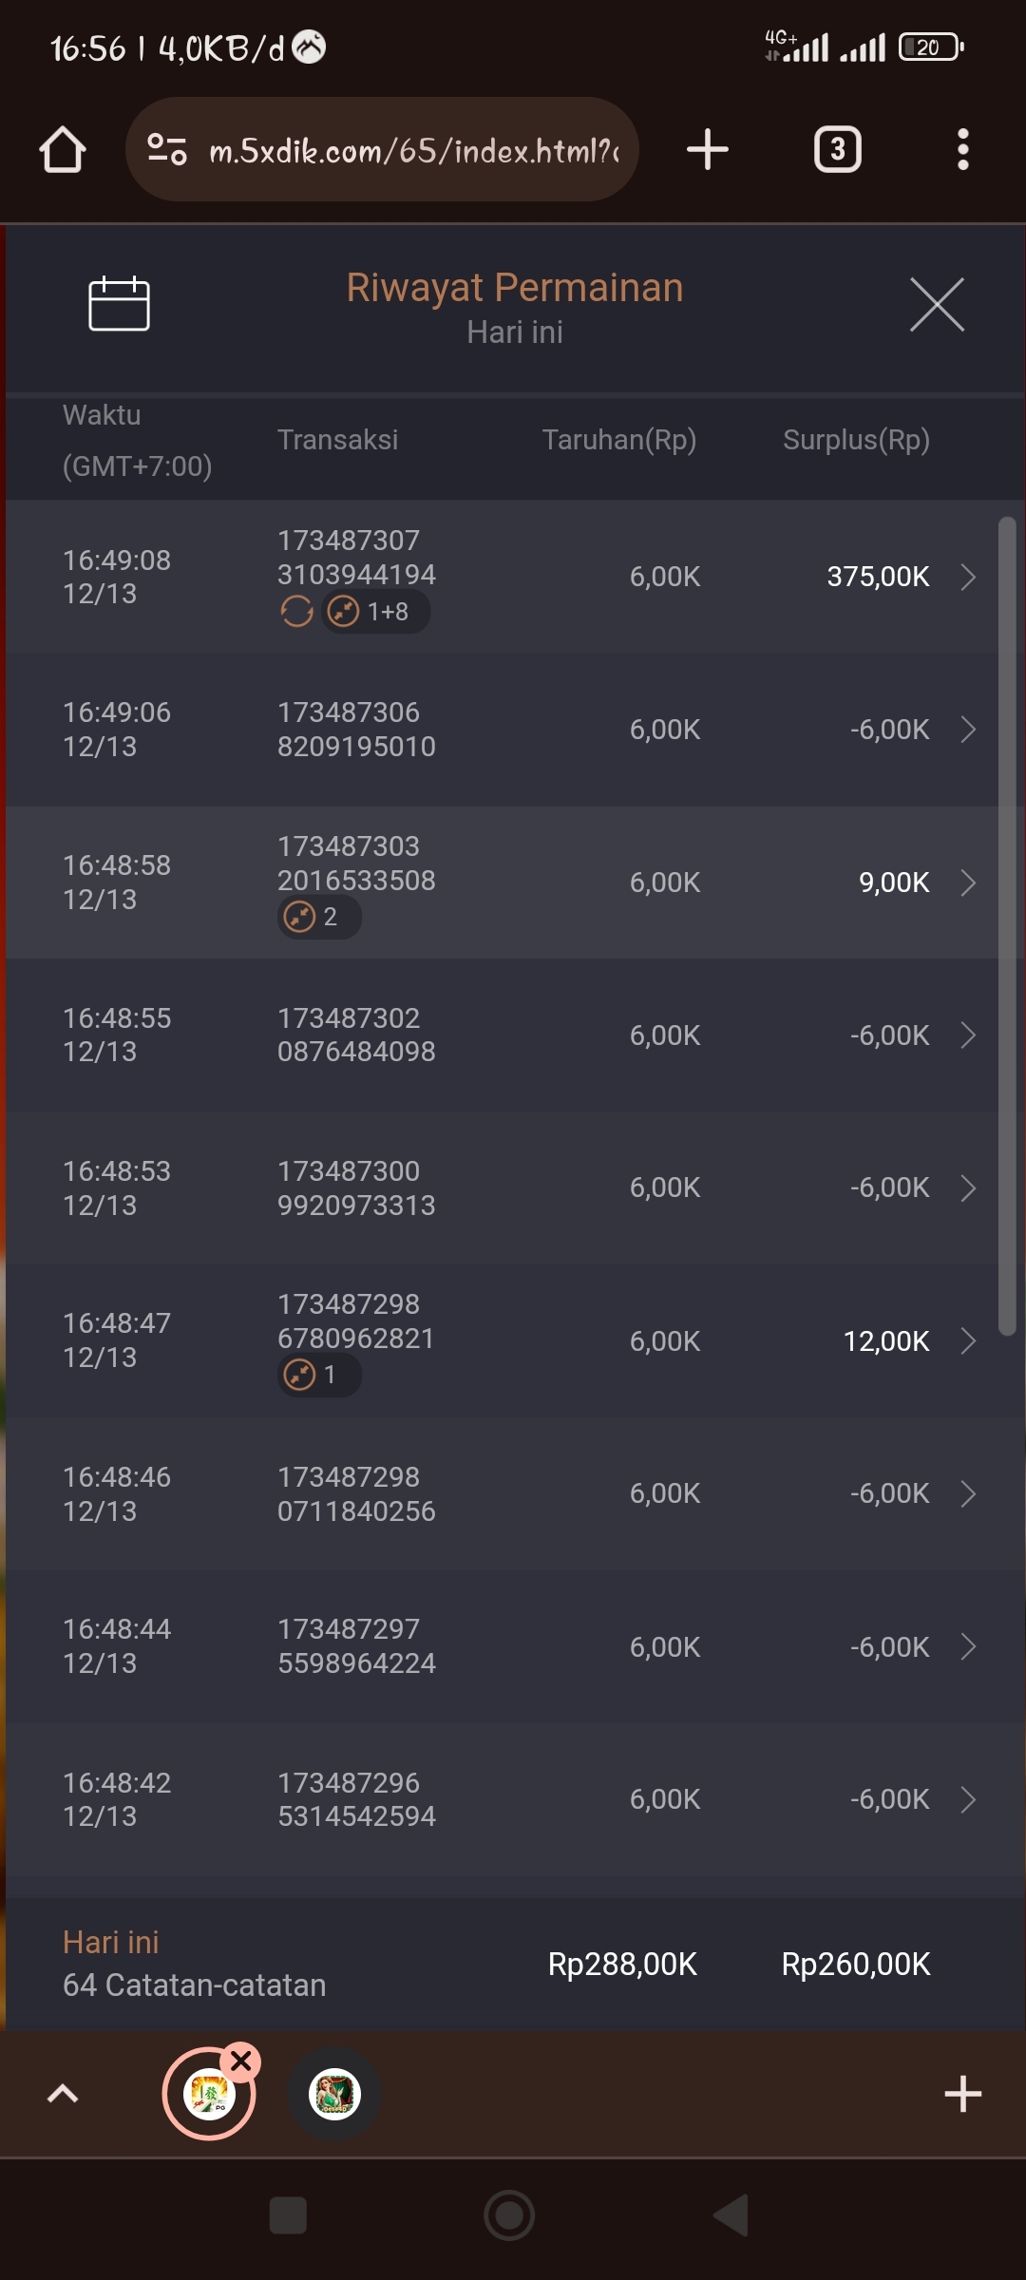Expand the 9,00K surplus row chevron
The image size is (1026, 2280).
coord(968,883)
